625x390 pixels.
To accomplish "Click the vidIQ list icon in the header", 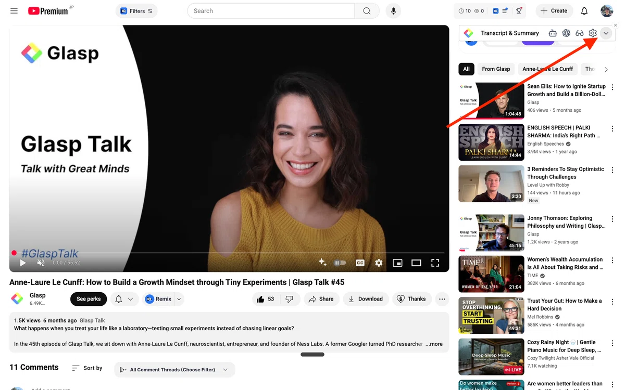I will (x=505, y=11).
